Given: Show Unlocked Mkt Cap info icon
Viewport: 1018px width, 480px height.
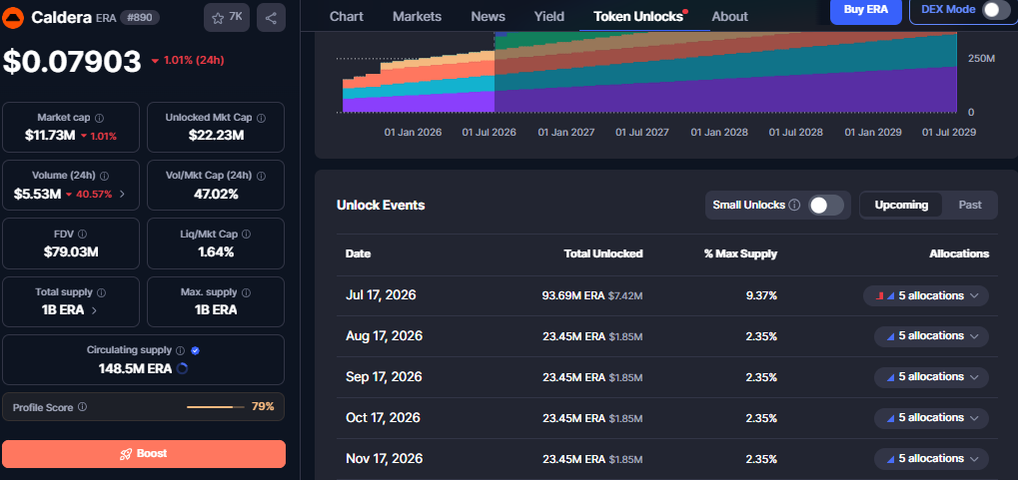Looking at the screenshot, I should coord(261,118).
